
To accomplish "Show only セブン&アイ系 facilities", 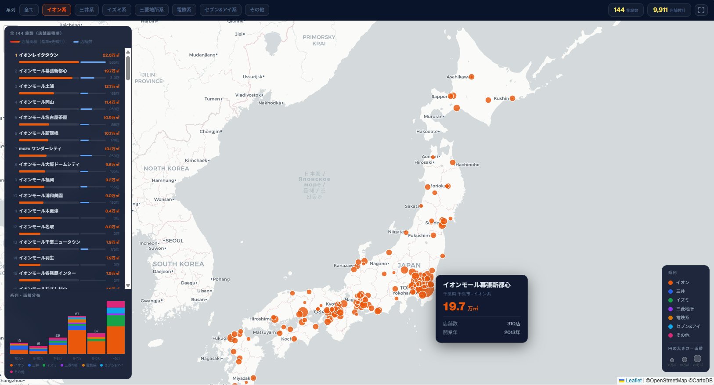I will [220, 10].
